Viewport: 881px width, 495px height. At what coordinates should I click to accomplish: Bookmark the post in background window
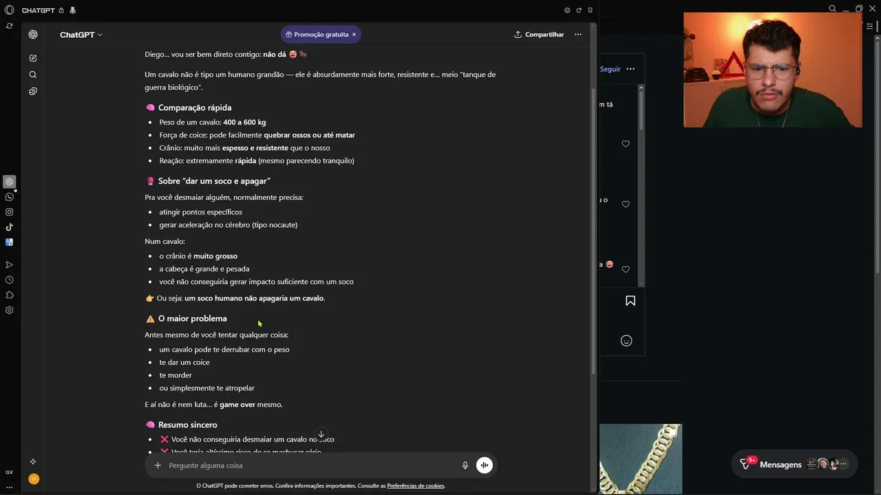point(630,301)
